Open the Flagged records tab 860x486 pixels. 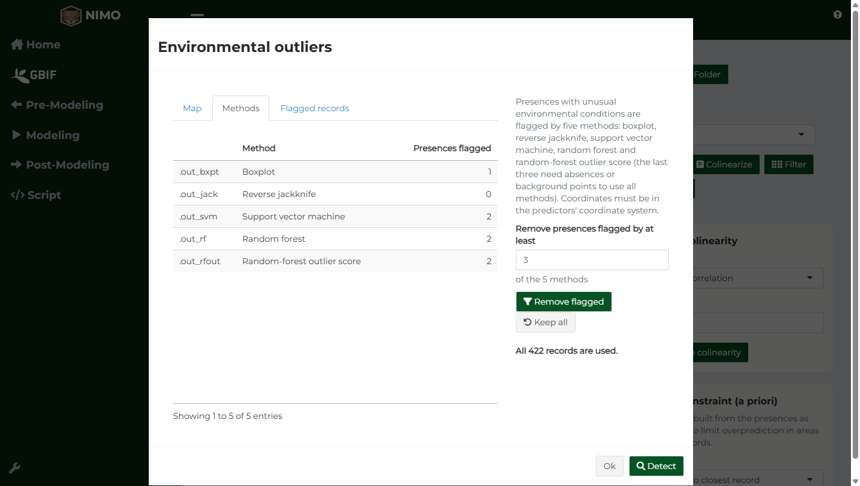pyautogui.click(x=314, y=108)
